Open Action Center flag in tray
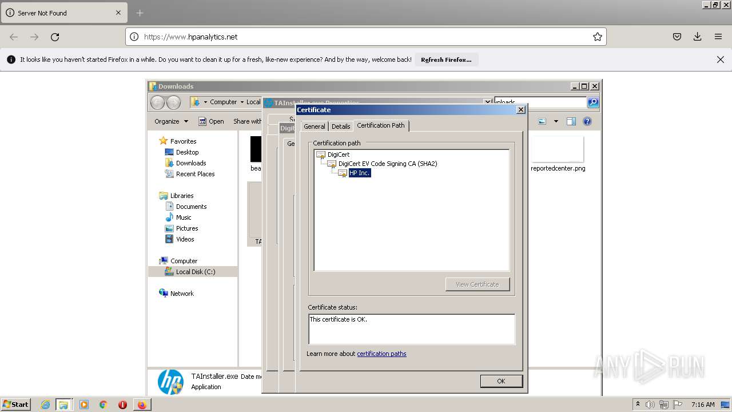The width and height of the screenshot is (732, 412). pyautogui.click(x=677, y=405)
